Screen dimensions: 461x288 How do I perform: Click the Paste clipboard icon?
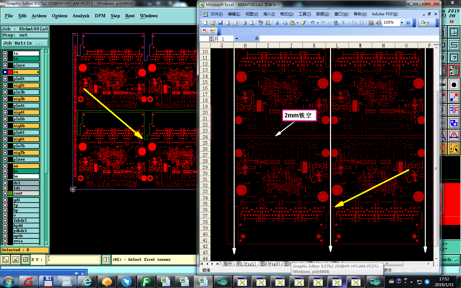click(292, 23)
